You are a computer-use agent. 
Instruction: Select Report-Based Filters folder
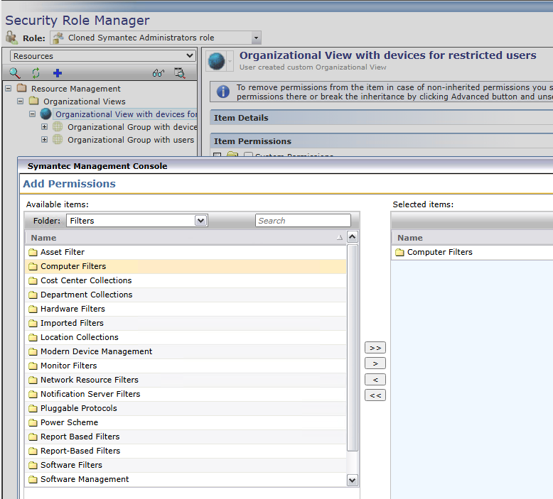point(186,451)
